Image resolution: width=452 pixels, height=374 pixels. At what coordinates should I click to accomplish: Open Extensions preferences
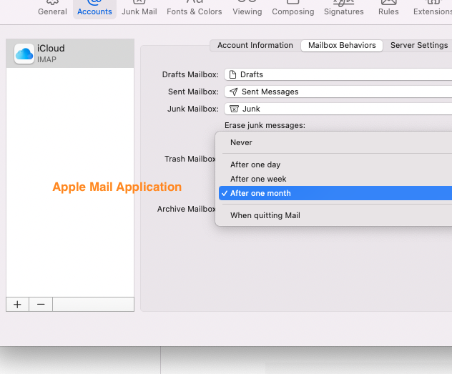pyautogui.click(x=433, y=8)
